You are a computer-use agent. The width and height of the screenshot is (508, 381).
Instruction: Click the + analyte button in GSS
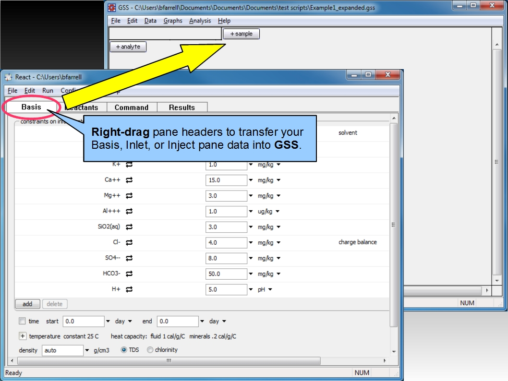[x=128, y=47]
